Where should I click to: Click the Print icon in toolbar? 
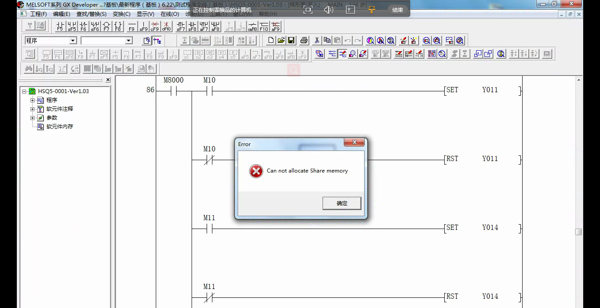[x=304, y=41]
